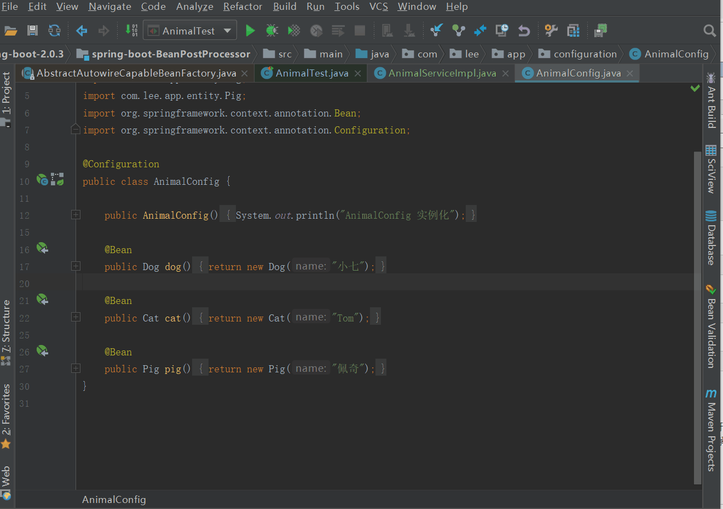
Task: Expand the folded AnimalConfig constructor
Action: tap(76, 215)
